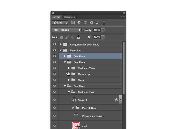Hide the Navigation Bar (with back) group
174x129 pixels.
point(54,44)
